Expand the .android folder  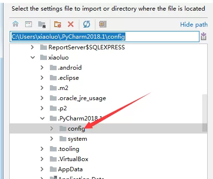[42, 68]
